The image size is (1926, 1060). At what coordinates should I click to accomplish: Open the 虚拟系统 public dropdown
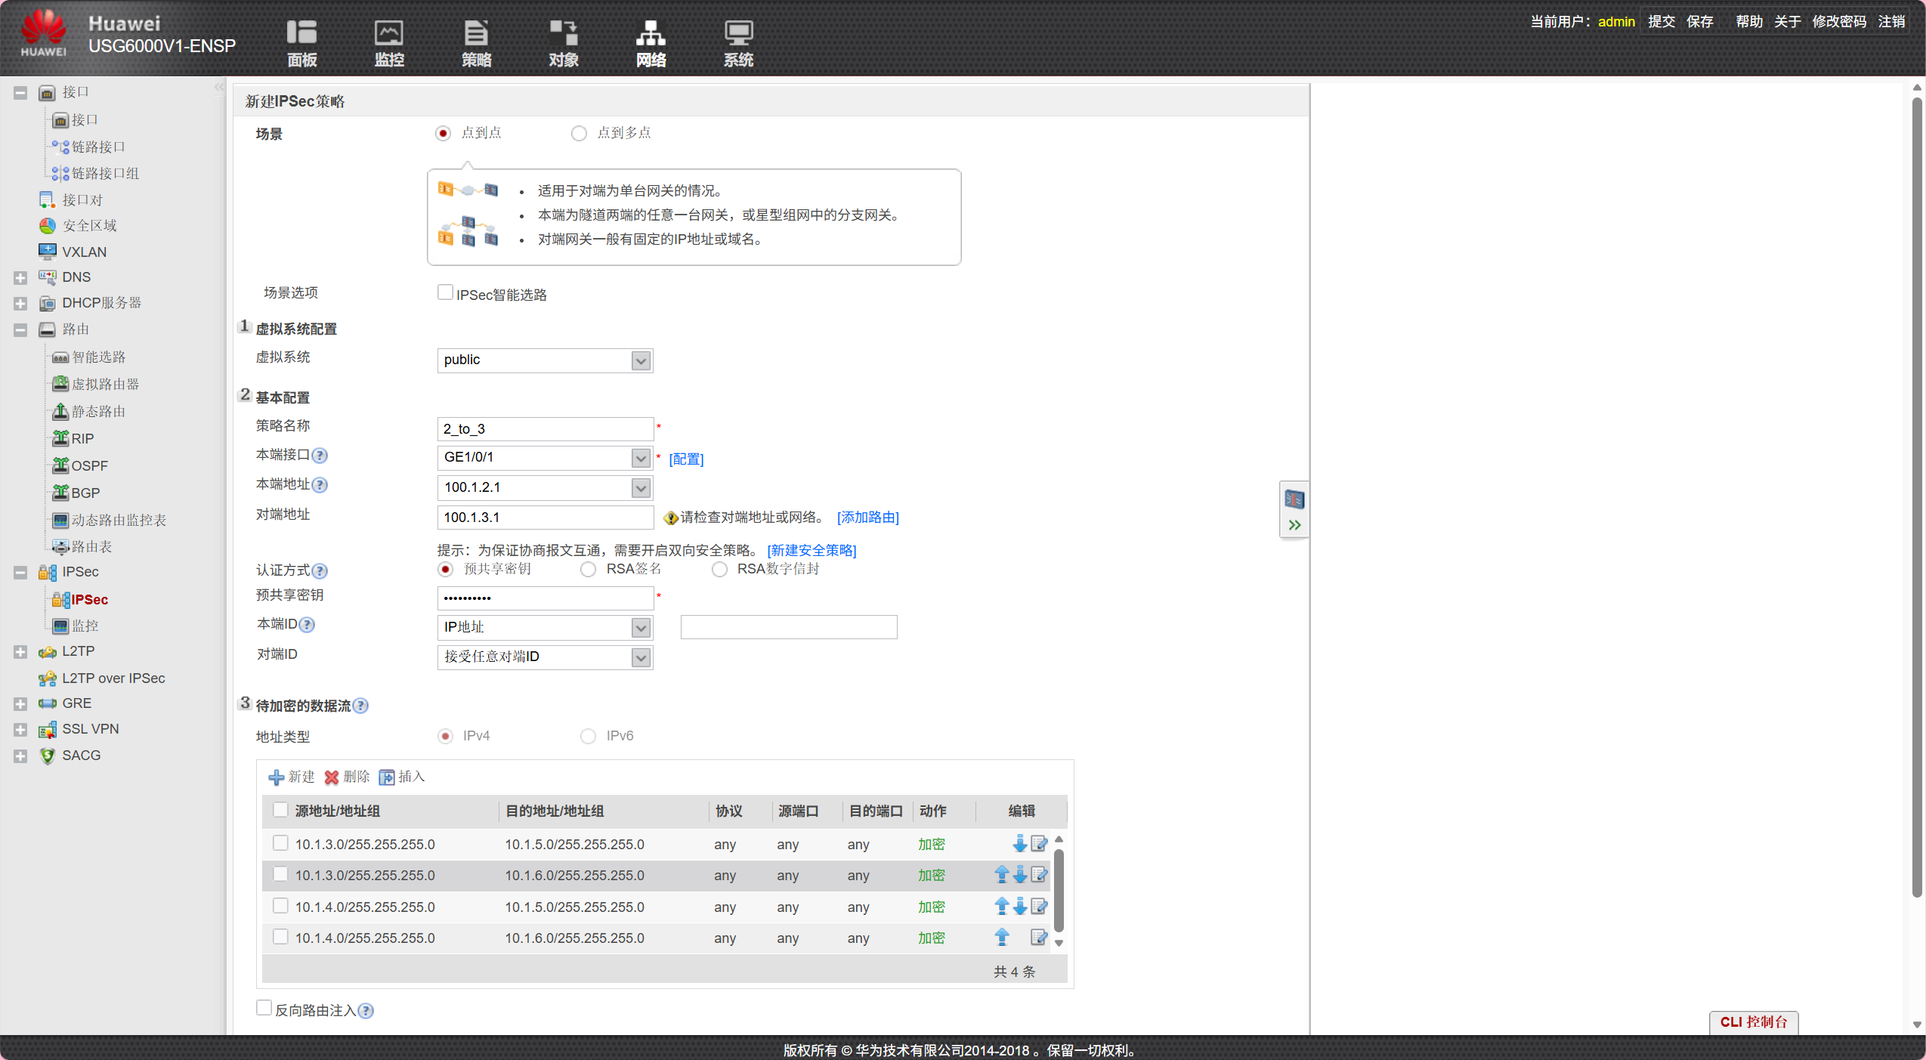pyautogui.click(x=641, y=360)
